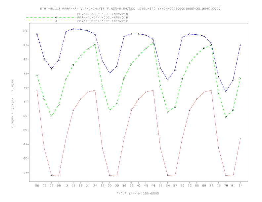Click the red solid line sample in legend
Screen dimensions: 262x202
pyautogui.click(x=51, y=14)
